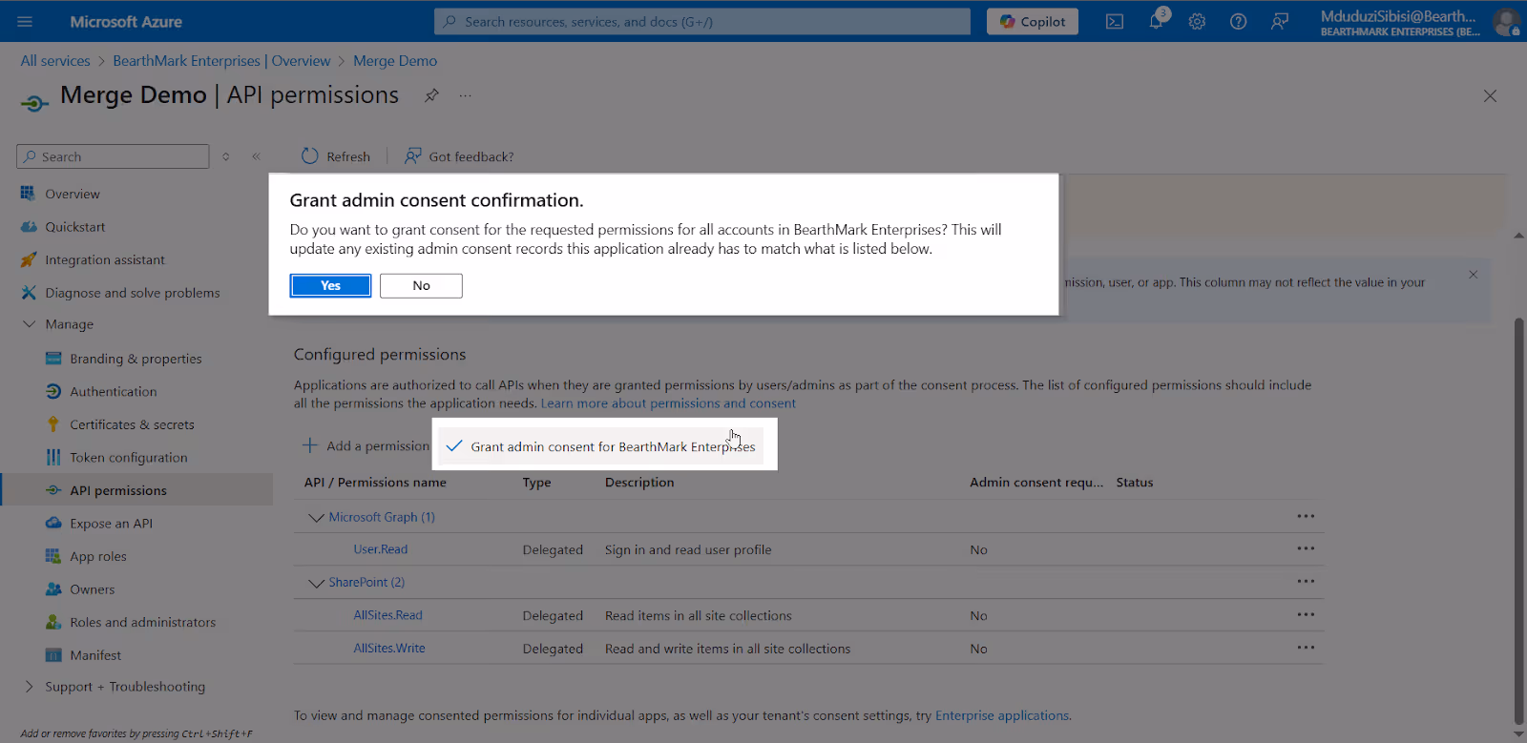Focus the sidebar Search box

[113, 156]
